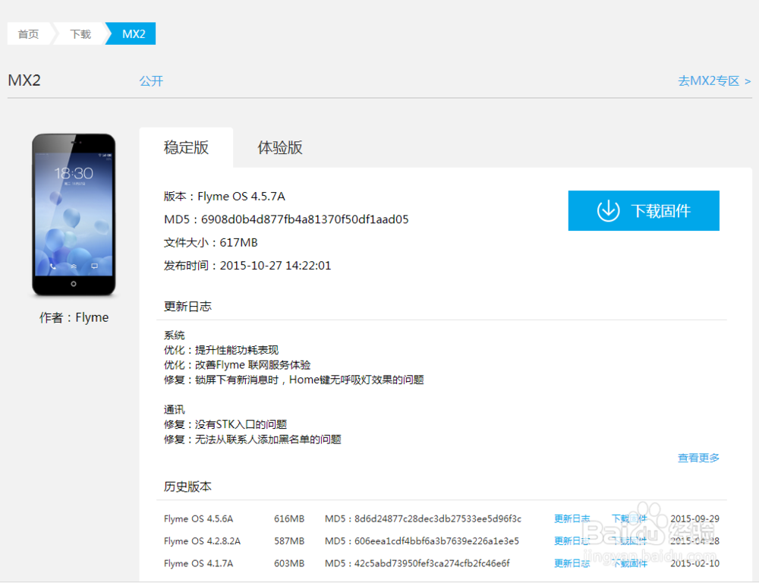Open 更新日志 for Flyme OS 4.1.7A
Screen dimensions: 759x583
coord(572,563)
